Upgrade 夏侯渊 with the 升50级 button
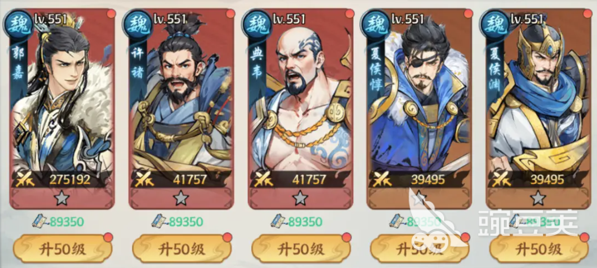The width and height of the screenshot is (597, 268). tap(539, 249)
